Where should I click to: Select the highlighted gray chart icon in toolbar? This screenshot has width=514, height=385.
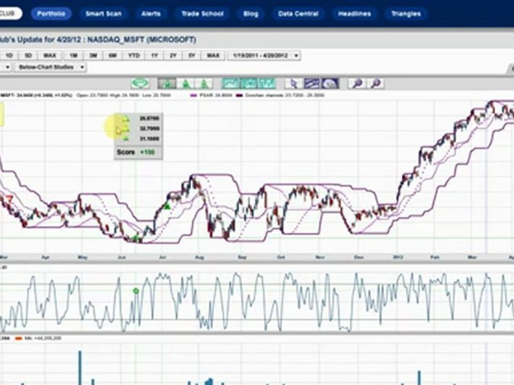[167, 83]
